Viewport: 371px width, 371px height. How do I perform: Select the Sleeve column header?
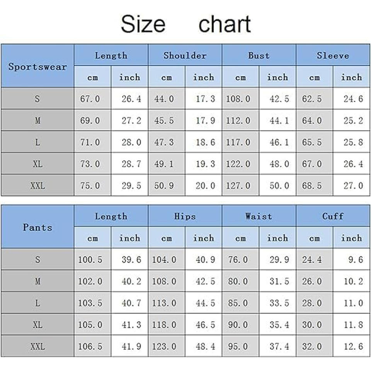[333, 55]
